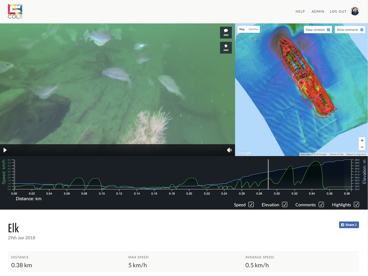
Task: Open the user profile avatar
Action: (x=355, y=11)
